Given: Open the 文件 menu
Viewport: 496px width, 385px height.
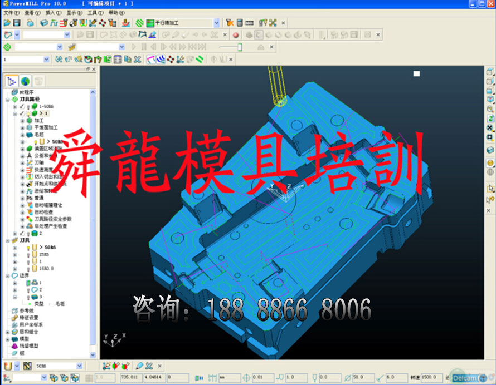Looking at the screenshot, I should [11, 12].
